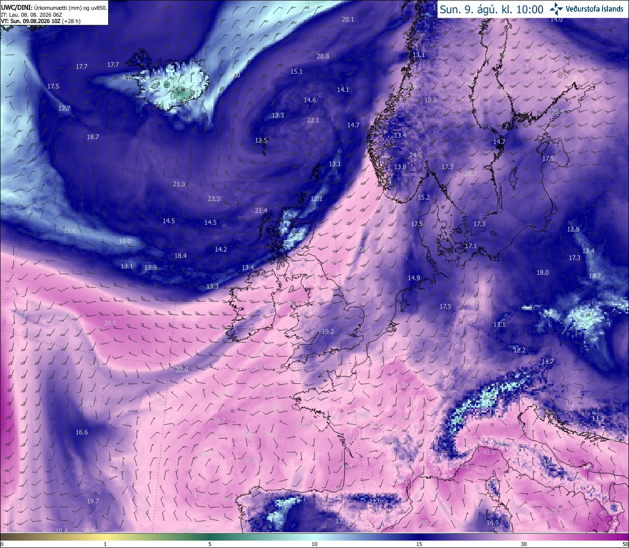The width and height of the screenshot is (629, 548).
Task: Click the Veðurstofa Íslands logo icon
Action: click(x=556, y=8)
